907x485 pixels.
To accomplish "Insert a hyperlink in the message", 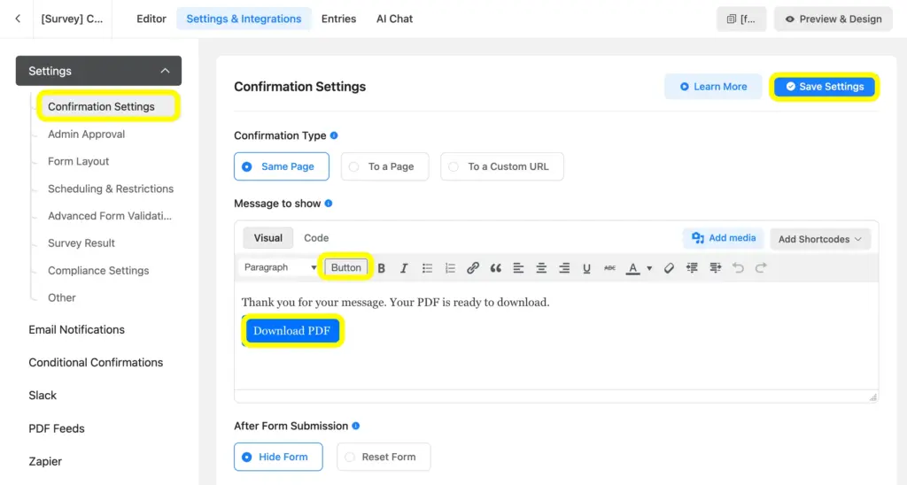I will pos(473,267).
